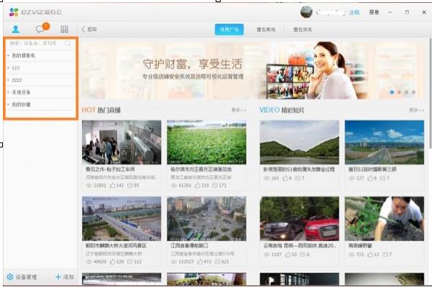The width and height of the screenshot is (432, 287).
Task: Click the search magnifier icon in sidebar
Action: [x=68, y=43]
